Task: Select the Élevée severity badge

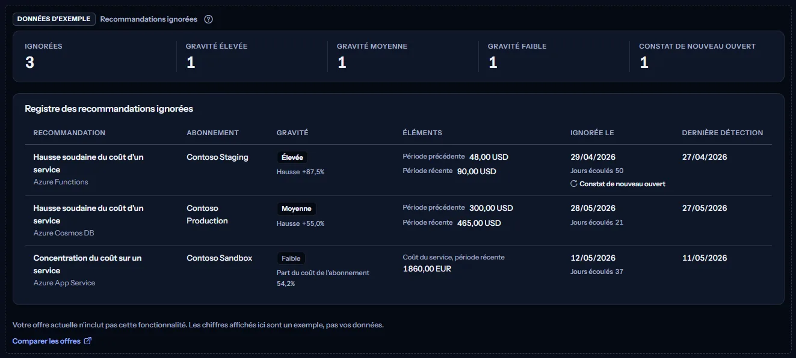Action: (292, 157)
